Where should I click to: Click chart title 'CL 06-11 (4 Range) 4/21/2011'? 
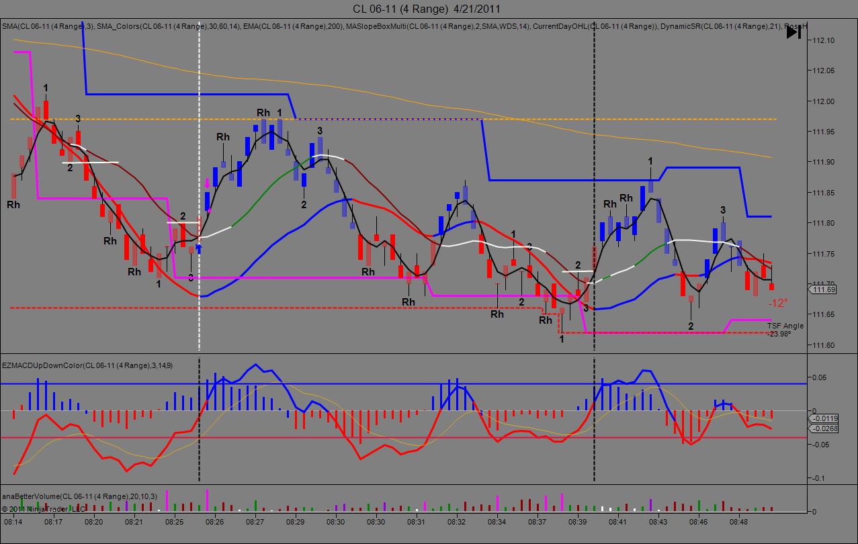pos(427,9)
